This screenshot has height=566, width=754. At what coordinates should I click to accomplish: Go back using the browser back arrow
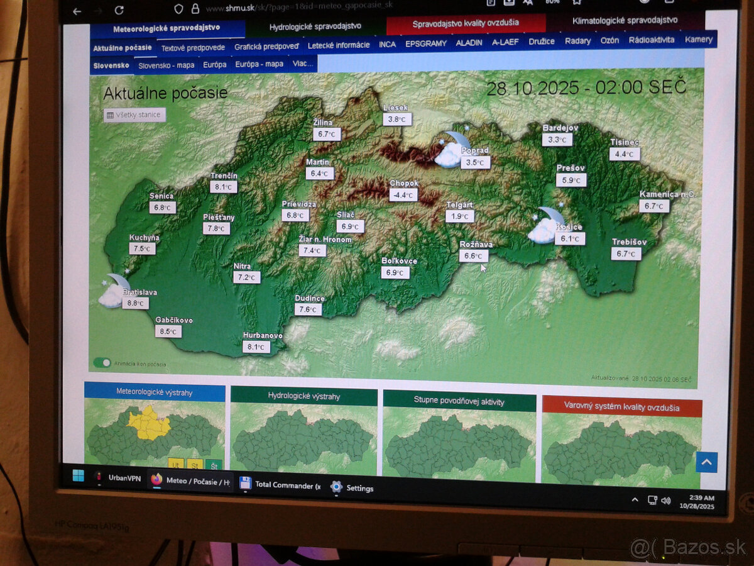click(77, 11)
